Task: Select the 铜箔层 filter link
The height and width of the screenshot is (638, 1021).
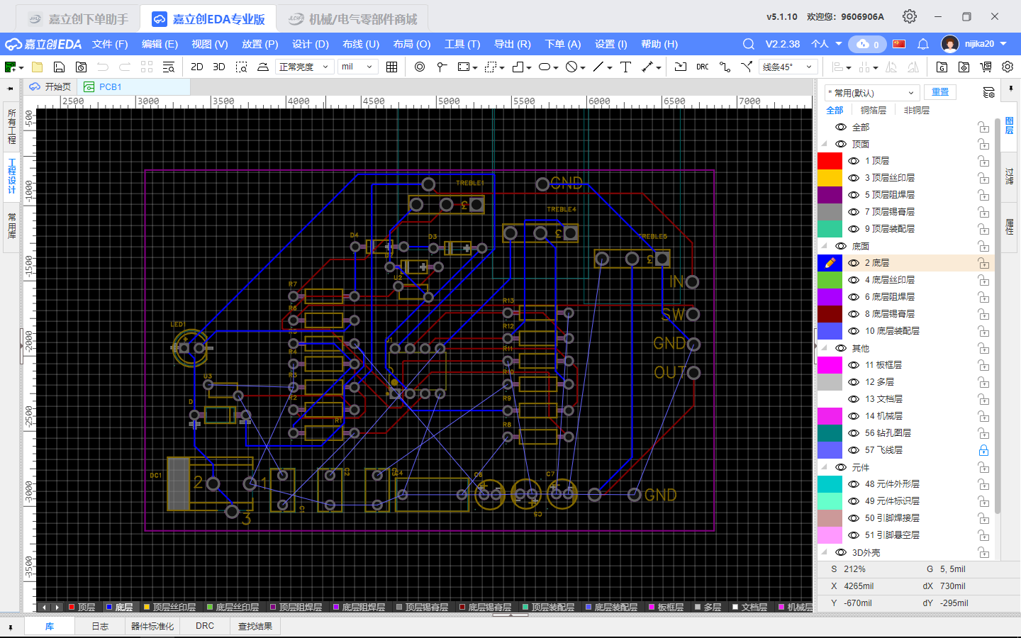Action: pos(873,111)
